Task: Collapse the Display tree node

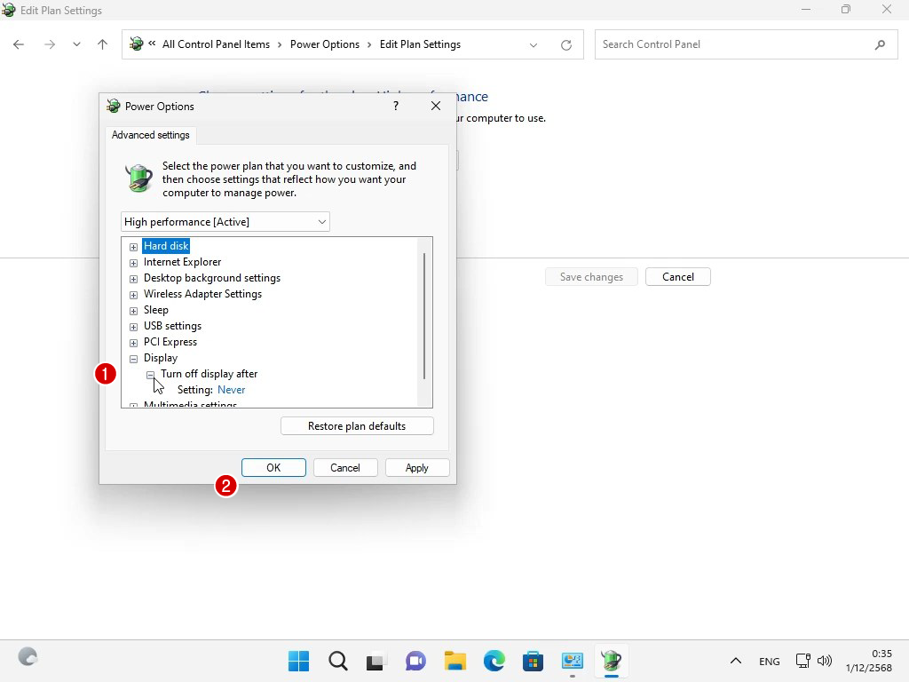Action: coord(134,359)
